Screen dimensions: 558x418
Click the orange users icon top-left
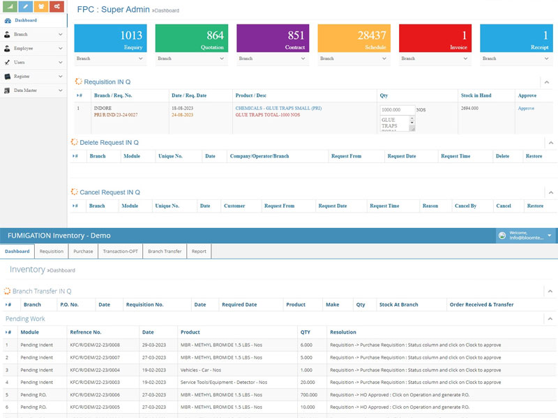40,7
